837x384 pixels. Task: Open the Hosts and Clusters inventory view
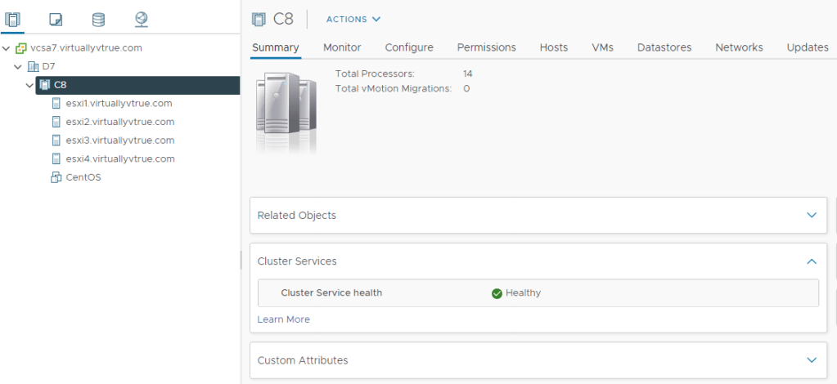pos(13,19)
